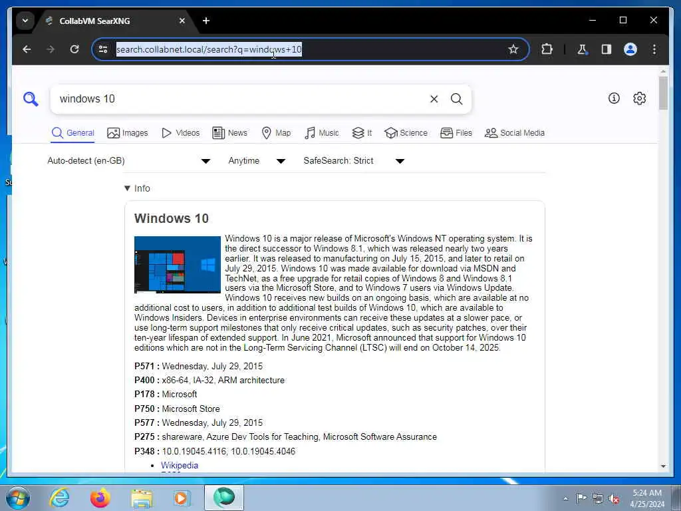The height and width of the screenshot is (511, 681).
Task: Open site information icon in address bar
Action: [103, 49]
